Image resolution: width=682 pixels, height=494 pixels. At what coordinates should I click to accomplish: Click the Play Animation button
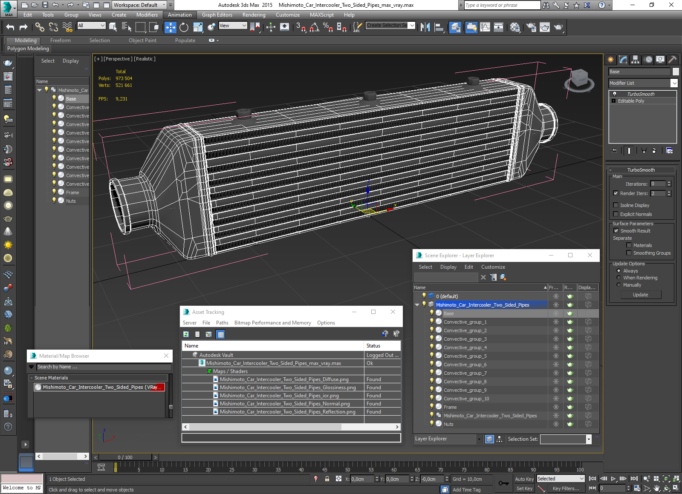click(613, 479)
